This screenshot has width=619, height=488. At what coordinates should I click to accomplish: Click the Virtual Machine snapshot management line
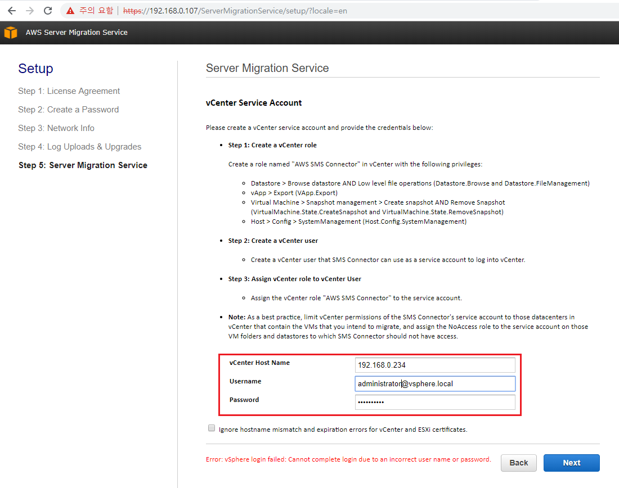[x=378, y=207]
